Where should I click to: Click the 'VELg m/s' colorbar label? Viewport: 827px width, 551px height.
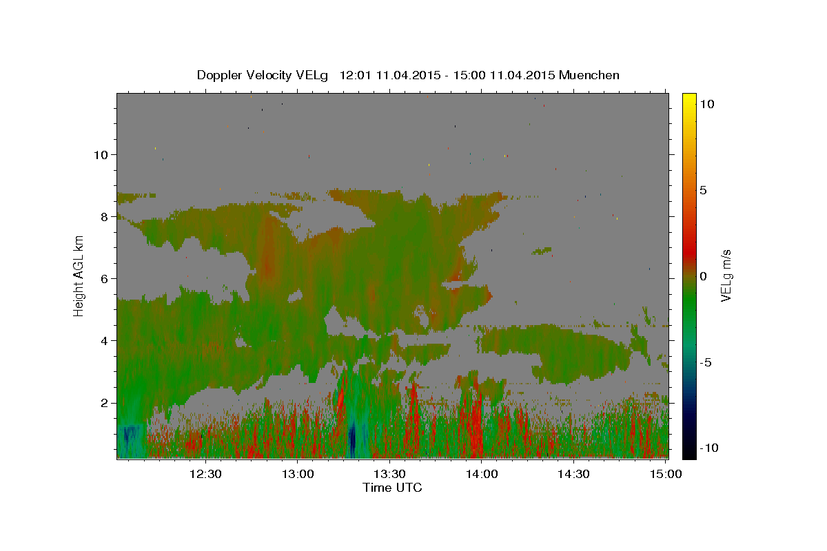(726, 275)
